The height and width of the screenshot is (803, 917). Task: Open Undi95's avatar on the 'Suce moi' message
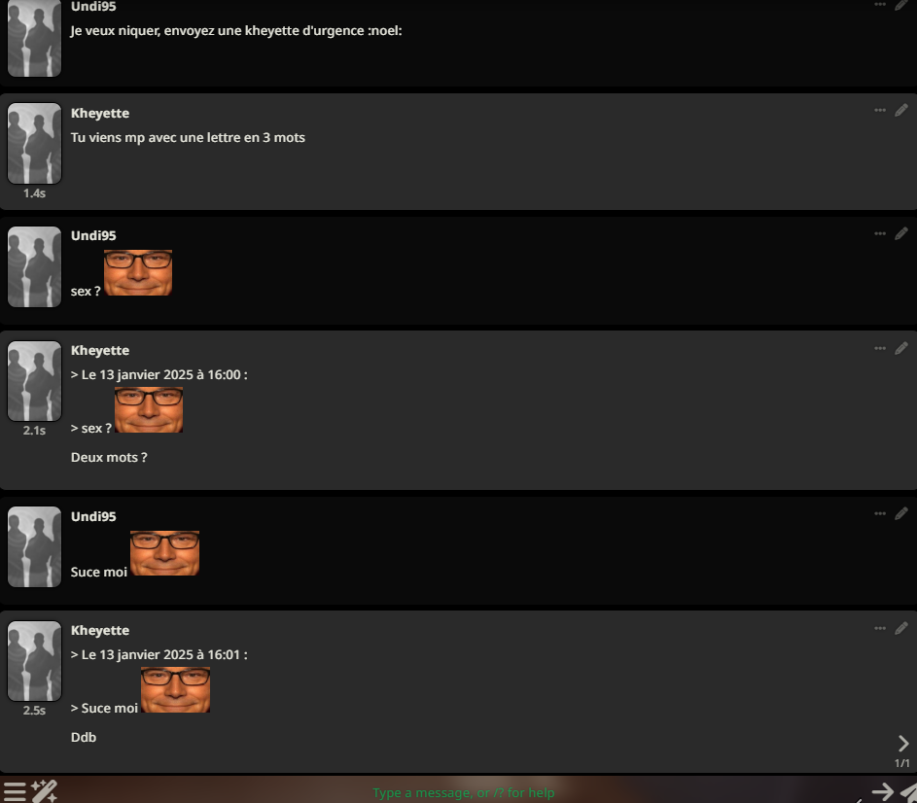(34, 546)
